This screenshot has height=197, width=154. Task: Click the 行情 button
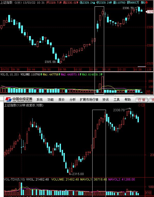tap(142, 100)
